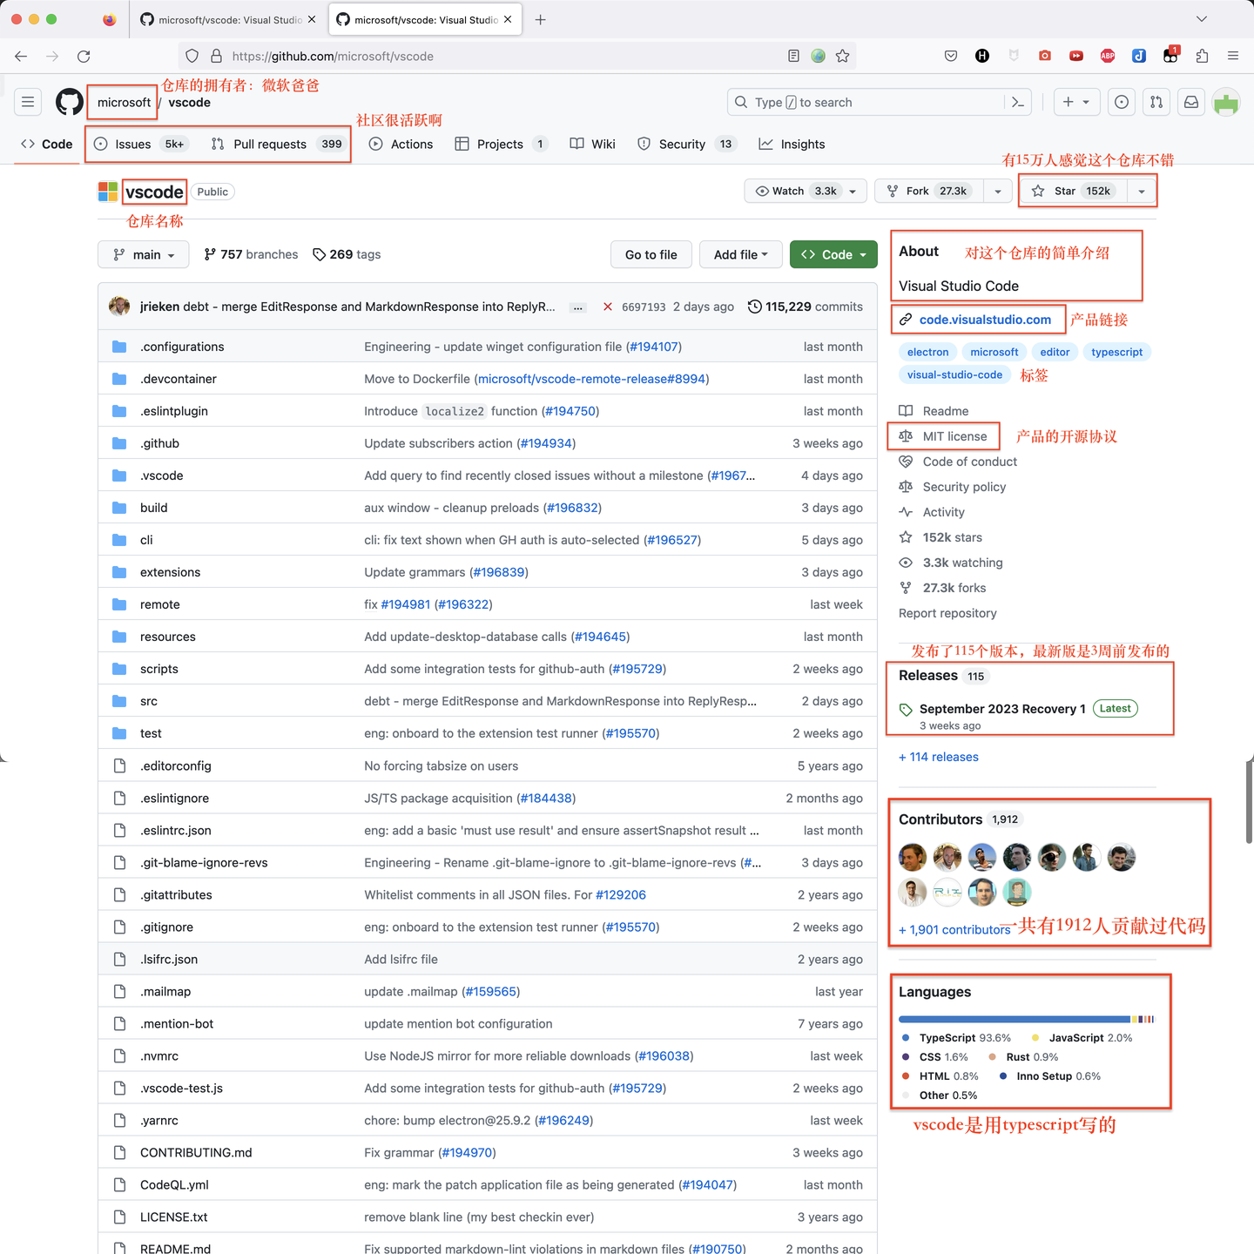
Task: Click jrieken's avatar on the latest commit
Action: [x=119, y=307]
